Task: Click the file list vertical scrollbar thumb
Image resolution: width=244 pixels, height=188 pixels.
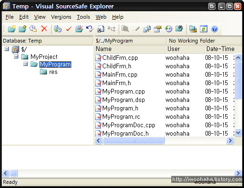Action: [238, 80]
